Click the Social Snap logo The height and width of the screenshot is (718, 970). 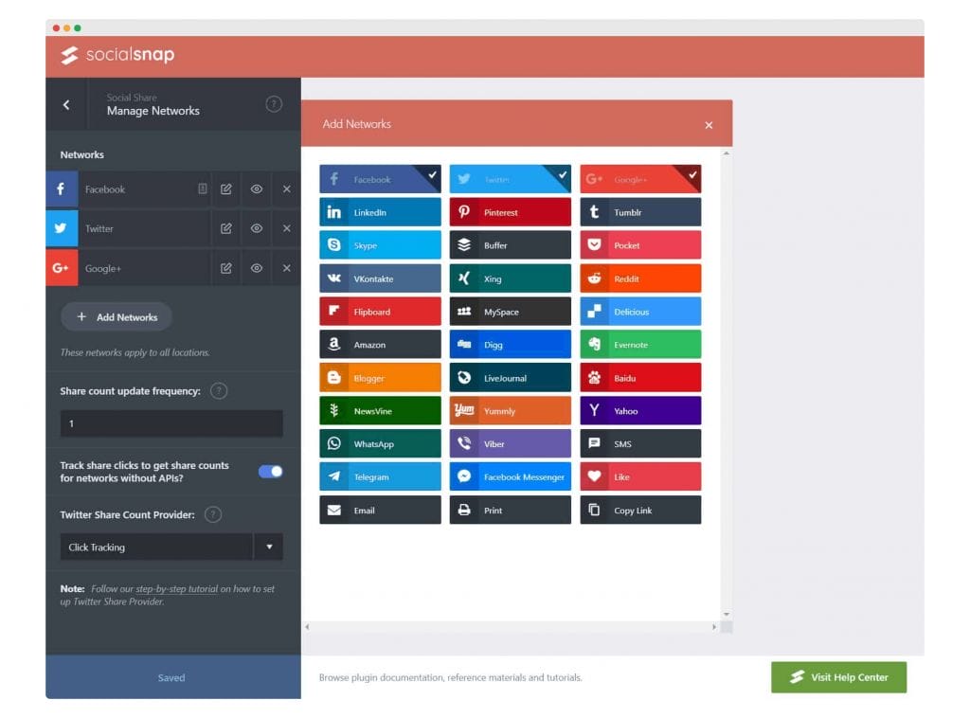[117, 55]
